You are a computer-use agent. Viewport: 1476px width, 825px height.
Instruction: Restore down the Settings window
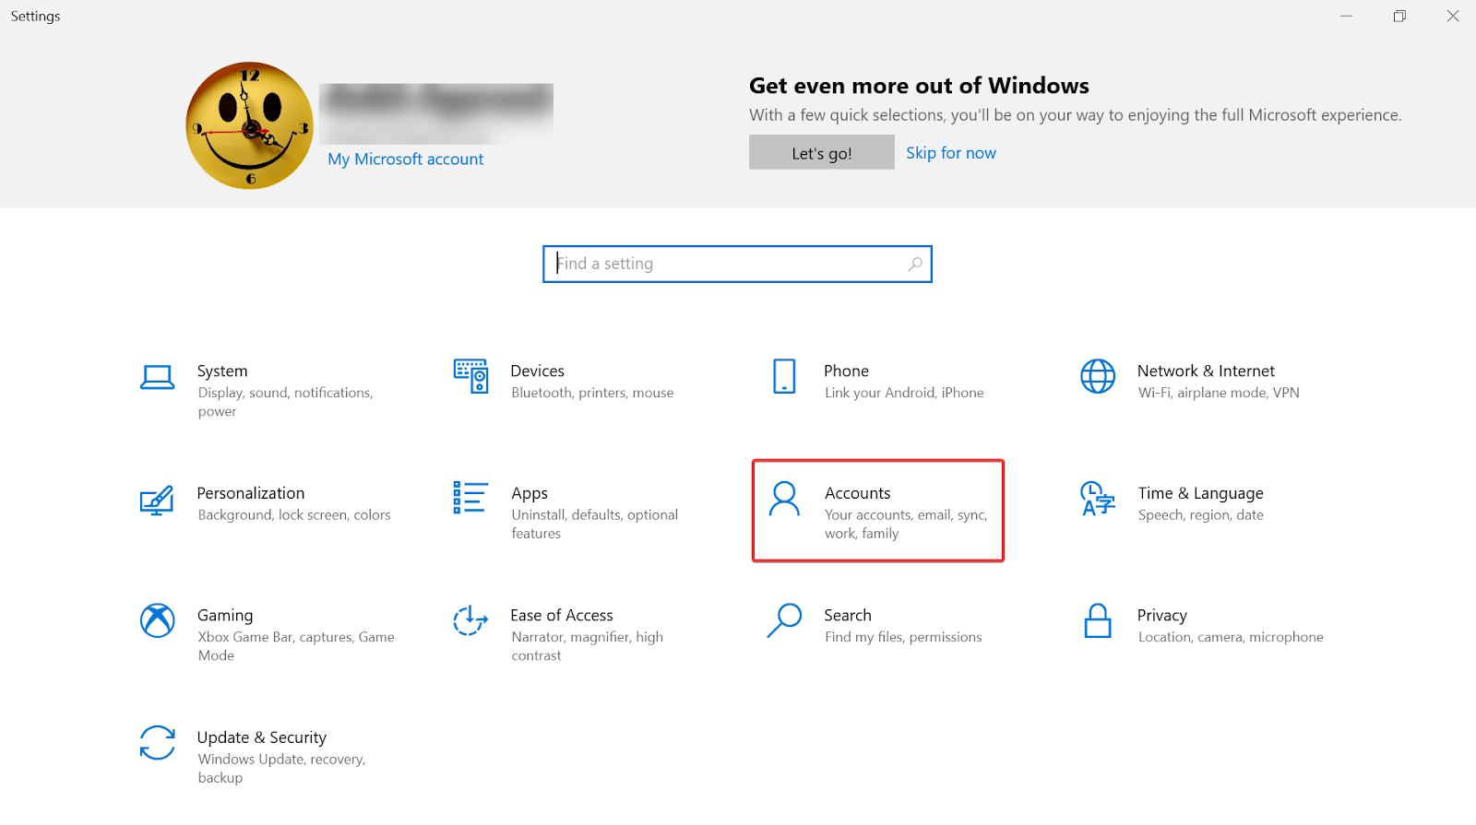point(1399,16)
